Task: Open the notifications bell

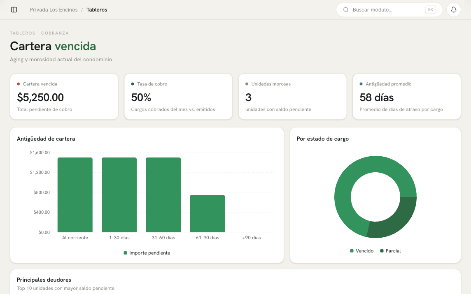Action: tap(454, 9)
